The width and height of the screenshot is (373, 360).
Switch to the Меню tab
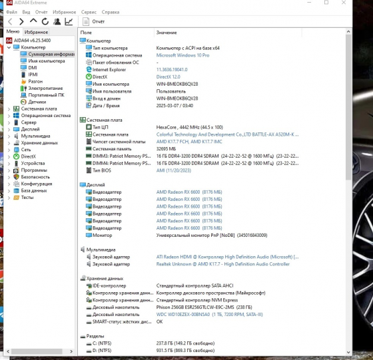tap(13, 31)
